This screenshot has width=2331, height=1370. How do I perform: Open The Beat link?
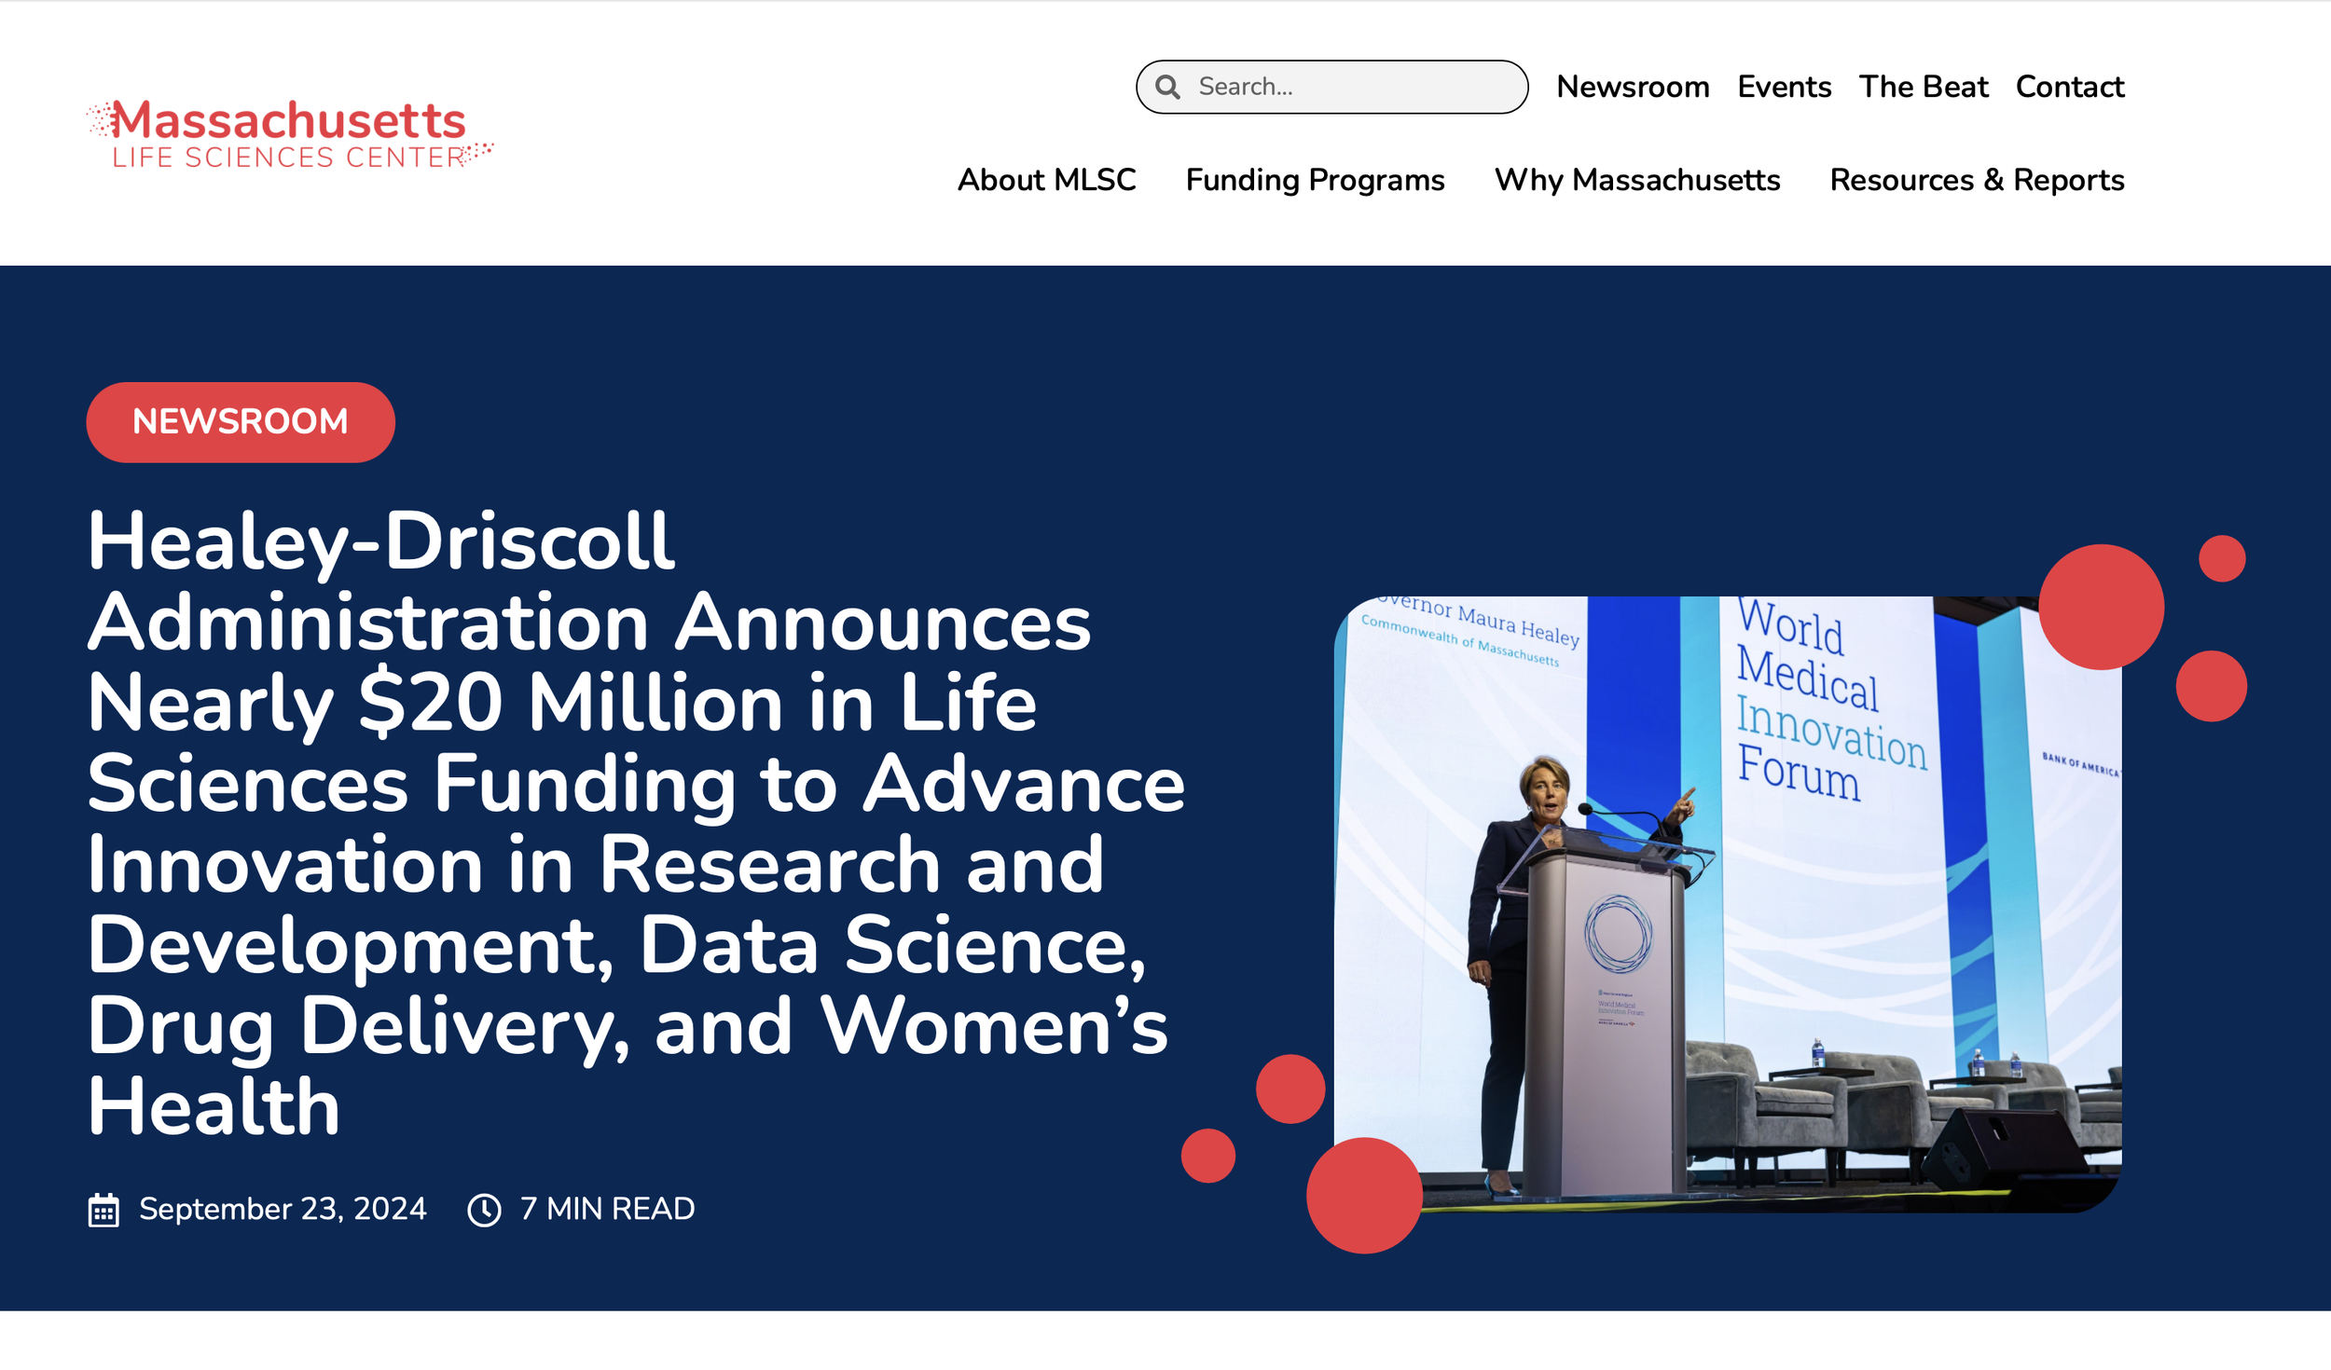pos(1923,87)
